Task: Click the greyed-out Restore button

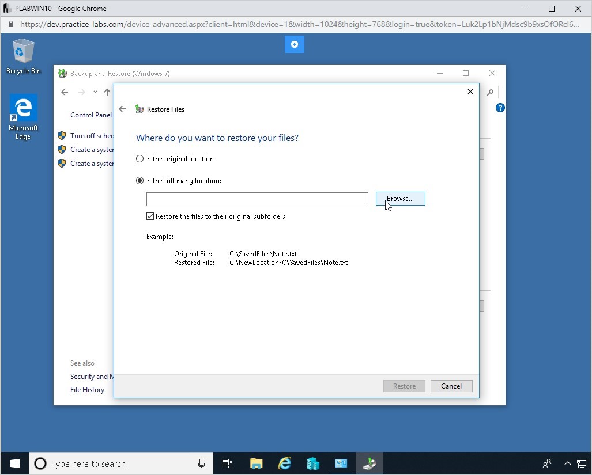Action: pos(404,386)
